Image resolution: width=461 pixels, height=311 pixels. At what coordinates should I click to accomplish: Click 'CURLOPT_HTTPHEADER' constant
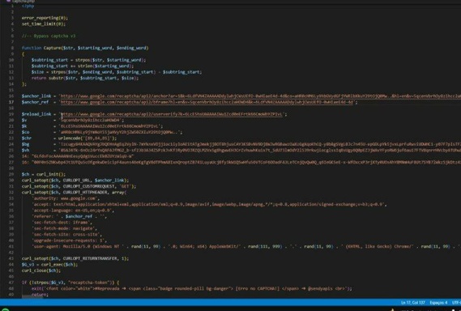(x=85, y=192)
